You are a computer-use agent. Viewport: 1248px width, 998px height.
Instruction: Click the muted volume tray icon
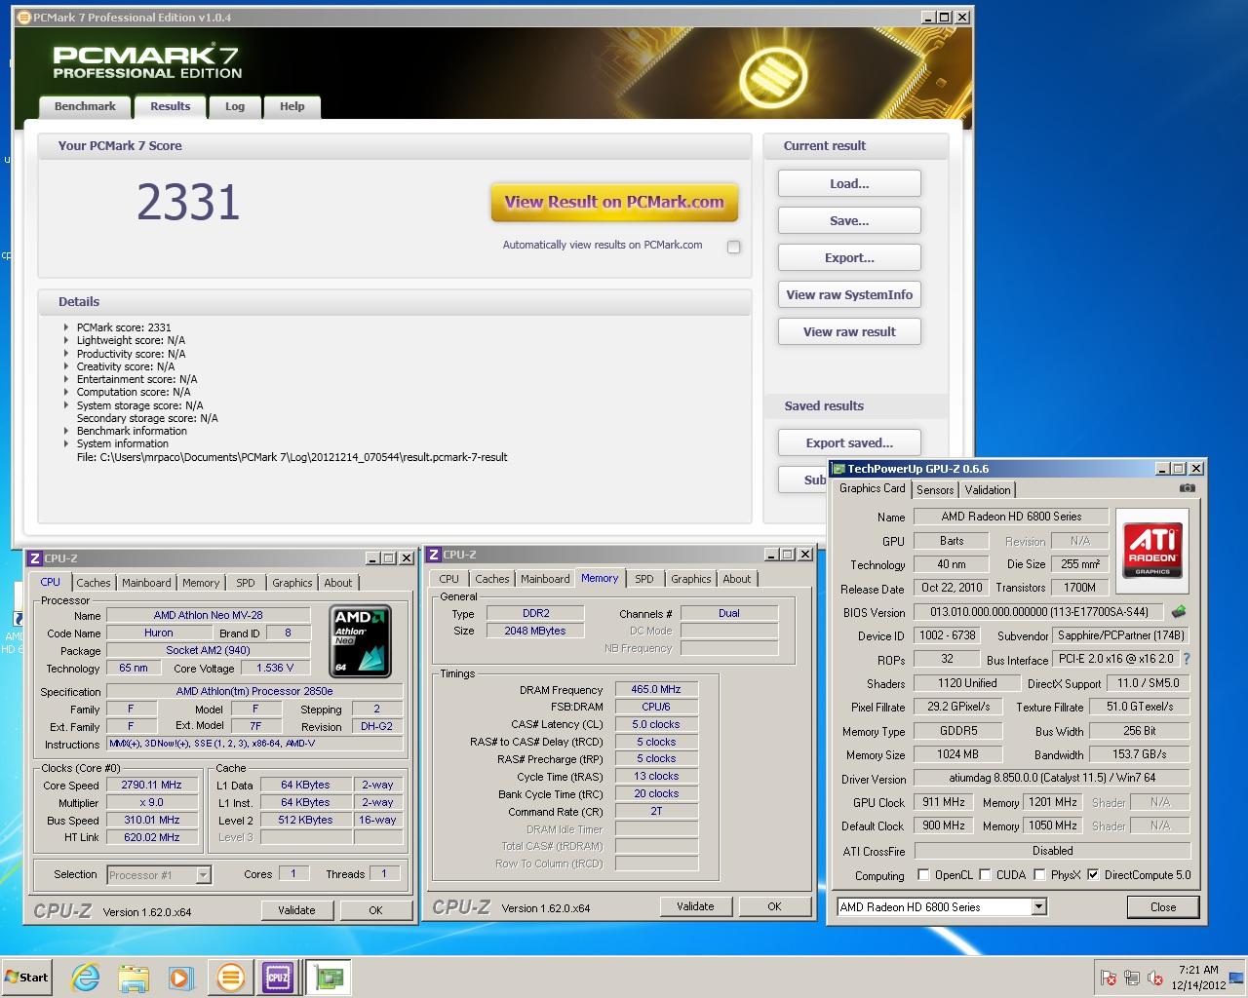pyautogui.click(x=1155, y=978)
